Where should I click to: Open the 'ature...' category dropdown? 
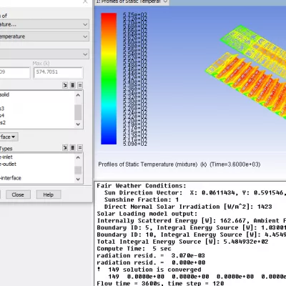[x=44, y=24]
